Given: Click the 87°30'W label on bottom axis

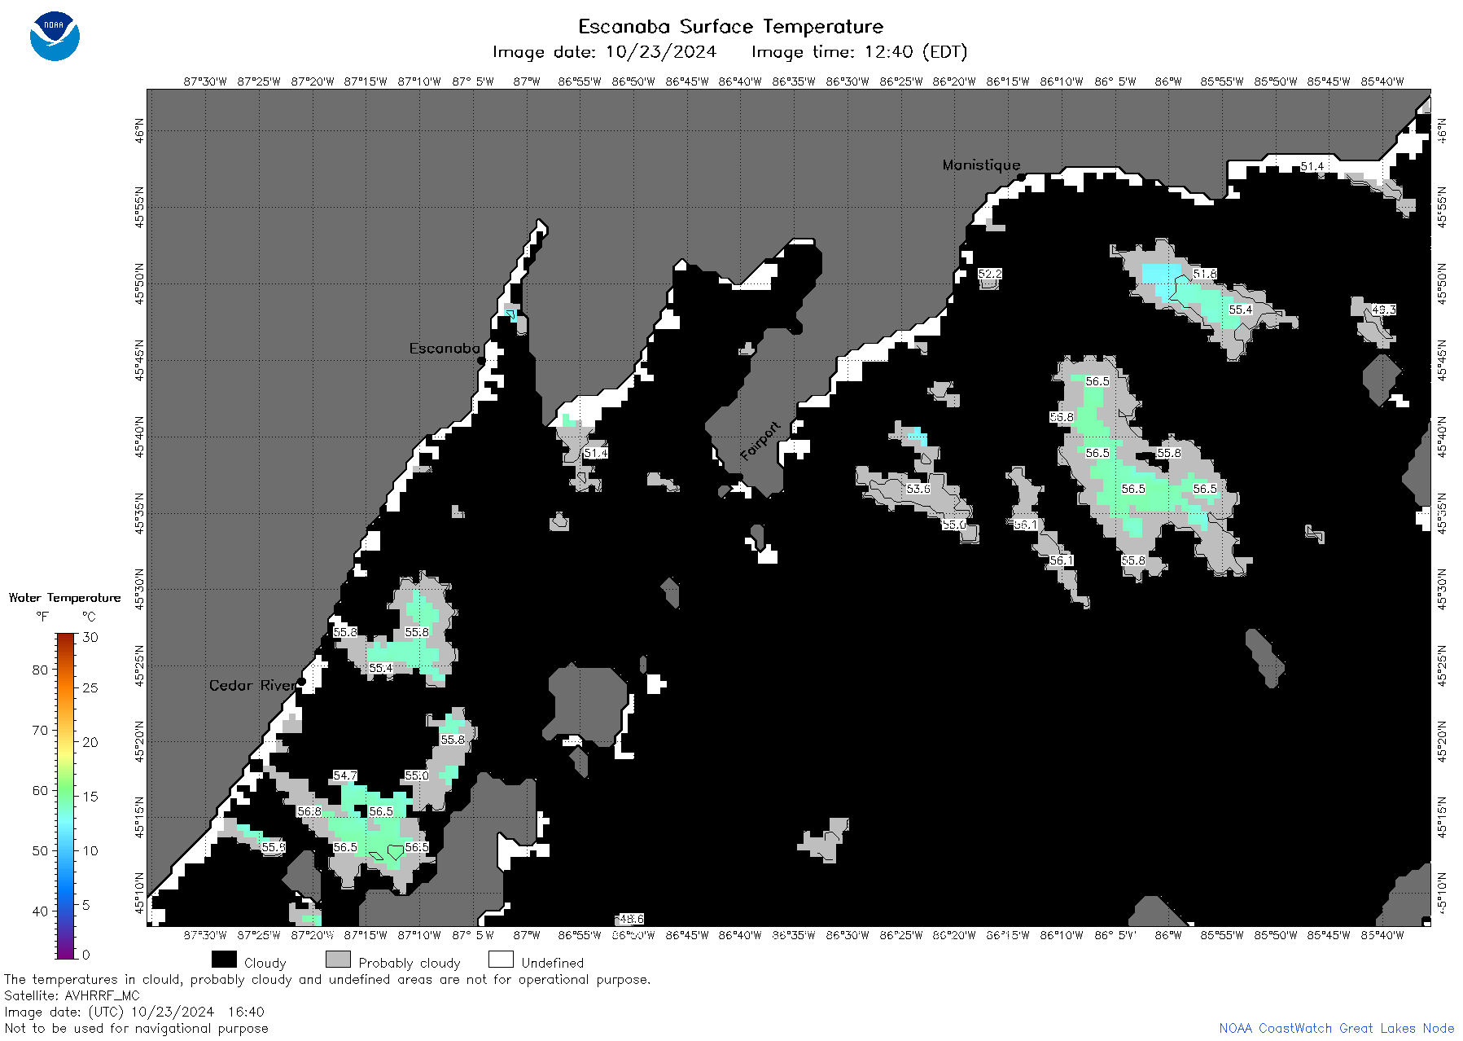Looking at the screenshot, I should (205, 935).
